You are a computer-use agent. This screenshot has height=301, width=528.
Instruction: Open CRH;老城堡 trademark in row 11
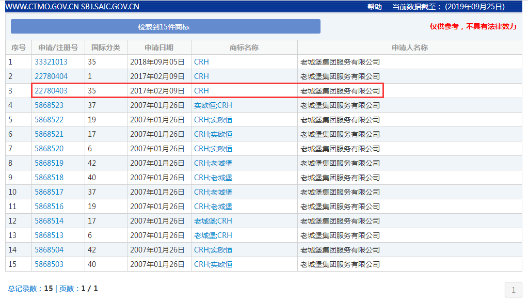[213, 207]
